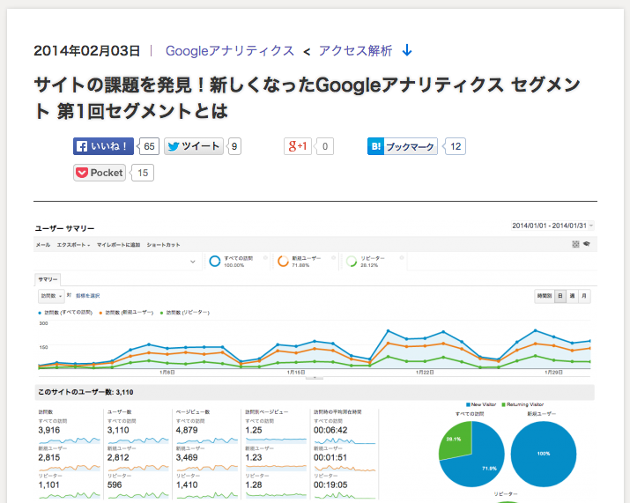630x503 pixels.
Task: Click the 訪問数 total value 3,916
Action: [49, 430]
